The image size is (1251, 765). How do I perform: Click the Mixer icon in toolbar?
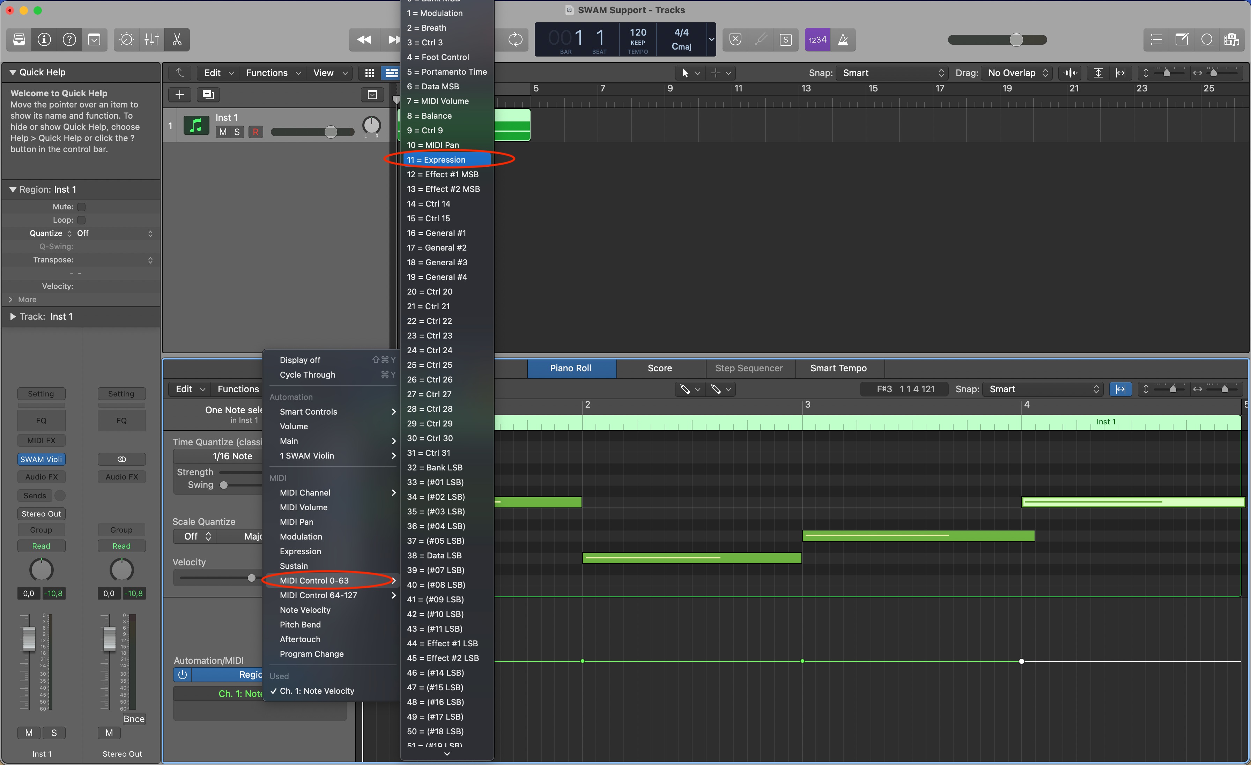151,39
